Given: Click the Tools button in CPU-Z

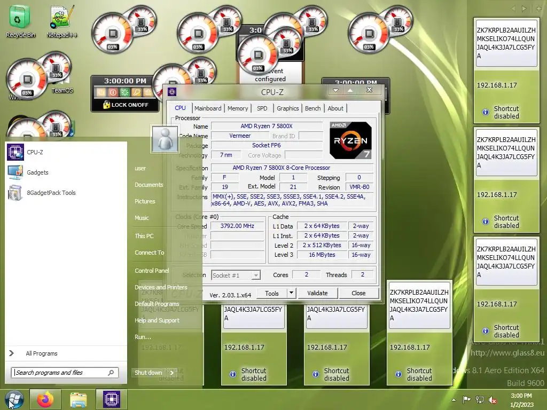Looking at the screenshot, I should [x=272, y=293].
